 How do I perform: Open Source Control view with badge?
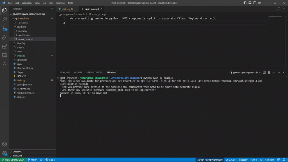[4, 28]
